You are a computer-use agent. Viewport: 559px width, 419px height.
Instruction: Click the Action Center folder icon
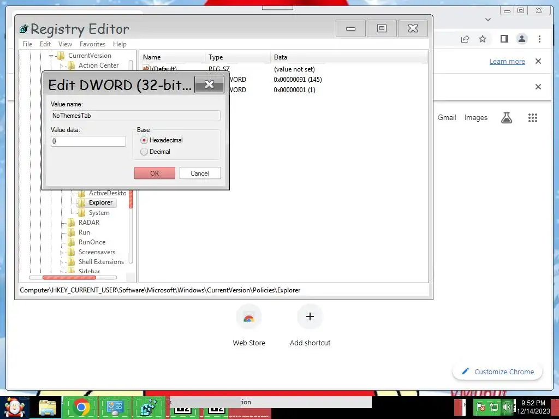(72, 65)
